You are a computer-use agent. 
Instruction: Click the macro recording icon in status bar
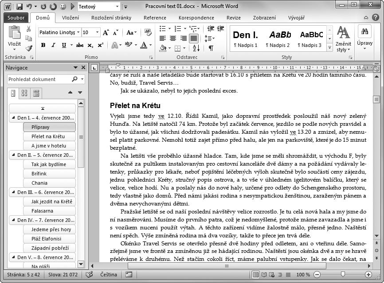click(x=129, y=275)
